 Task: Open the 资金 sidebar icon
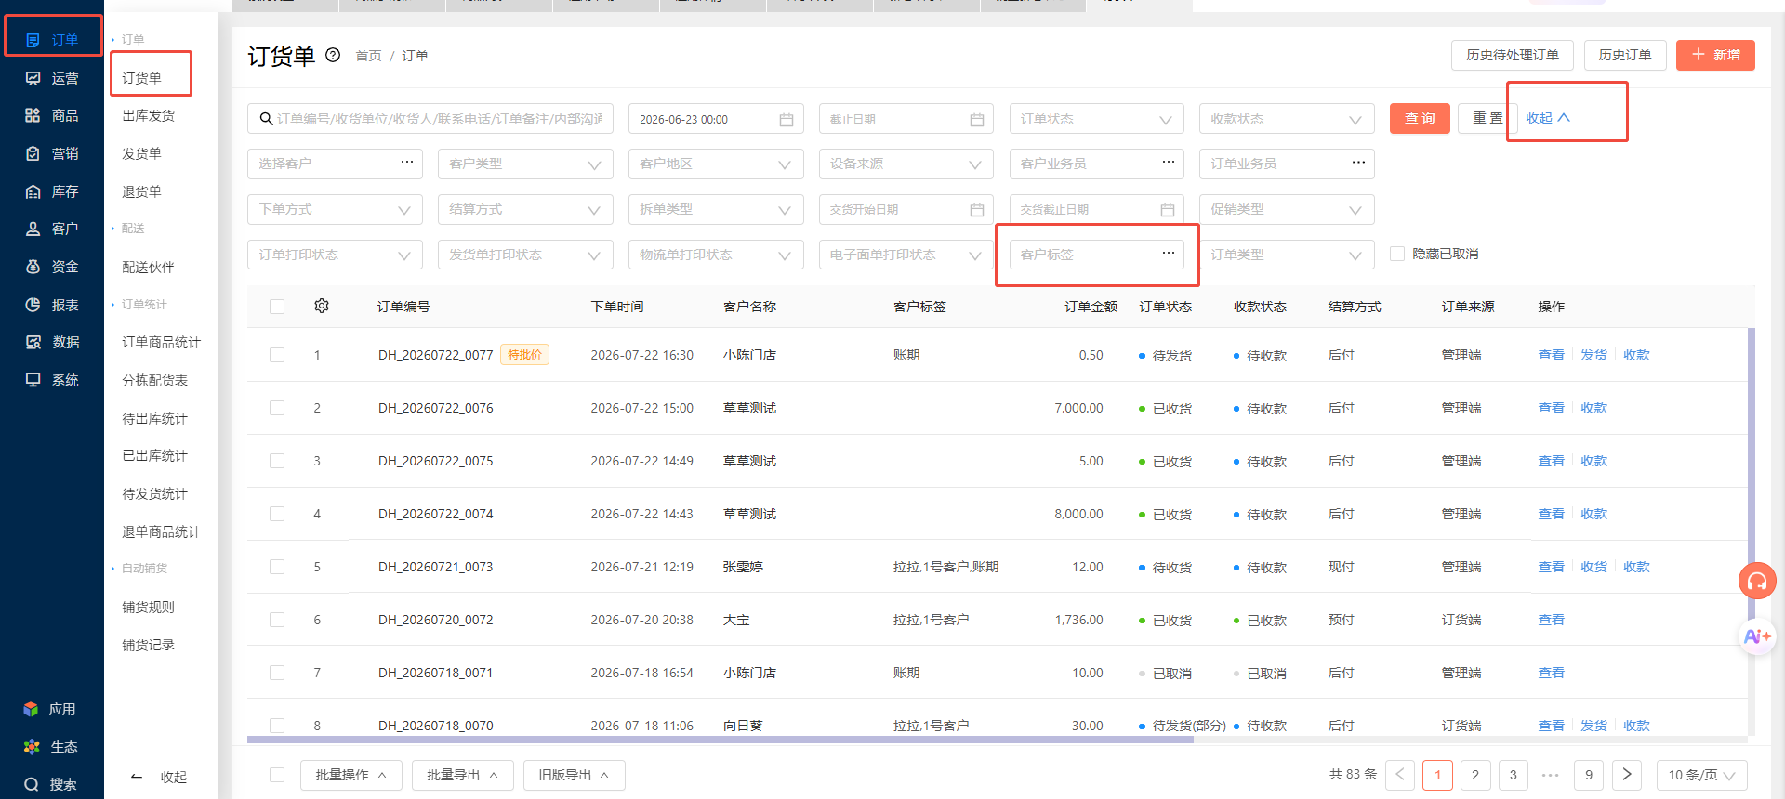click(x=33, y=267)
